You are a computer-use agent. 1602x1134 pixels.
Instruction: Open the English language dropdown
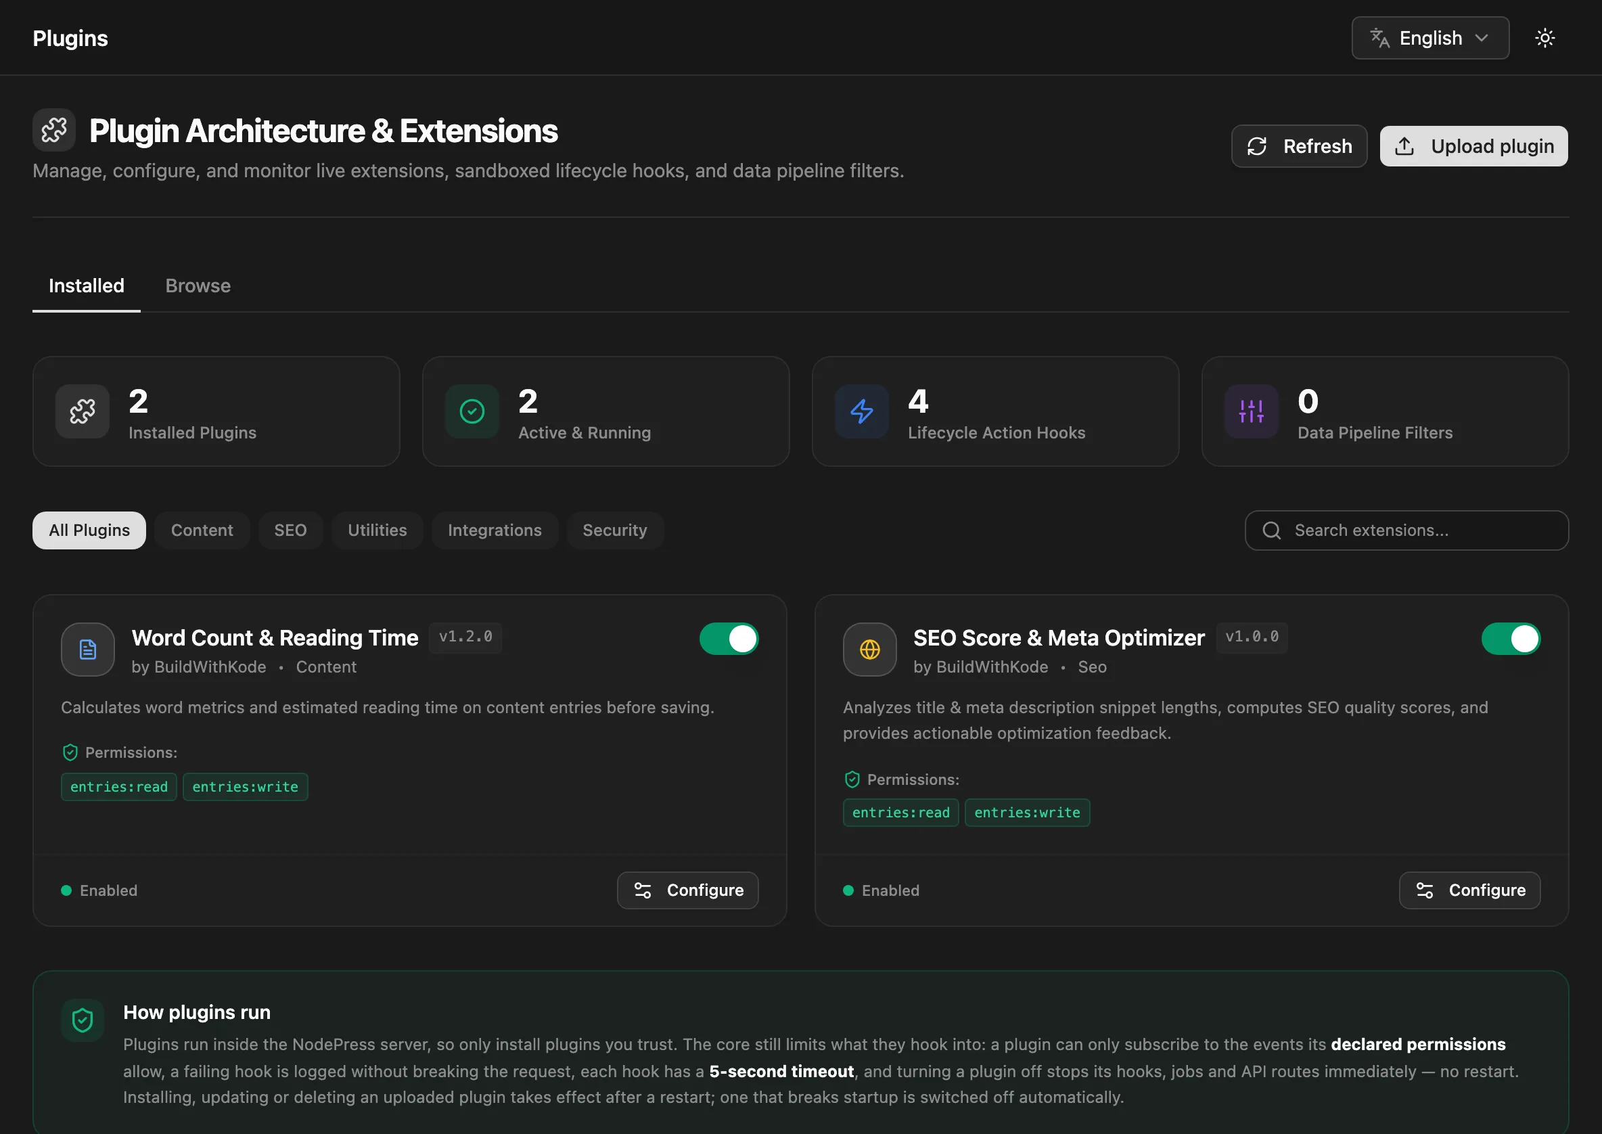pos(1430,38)
